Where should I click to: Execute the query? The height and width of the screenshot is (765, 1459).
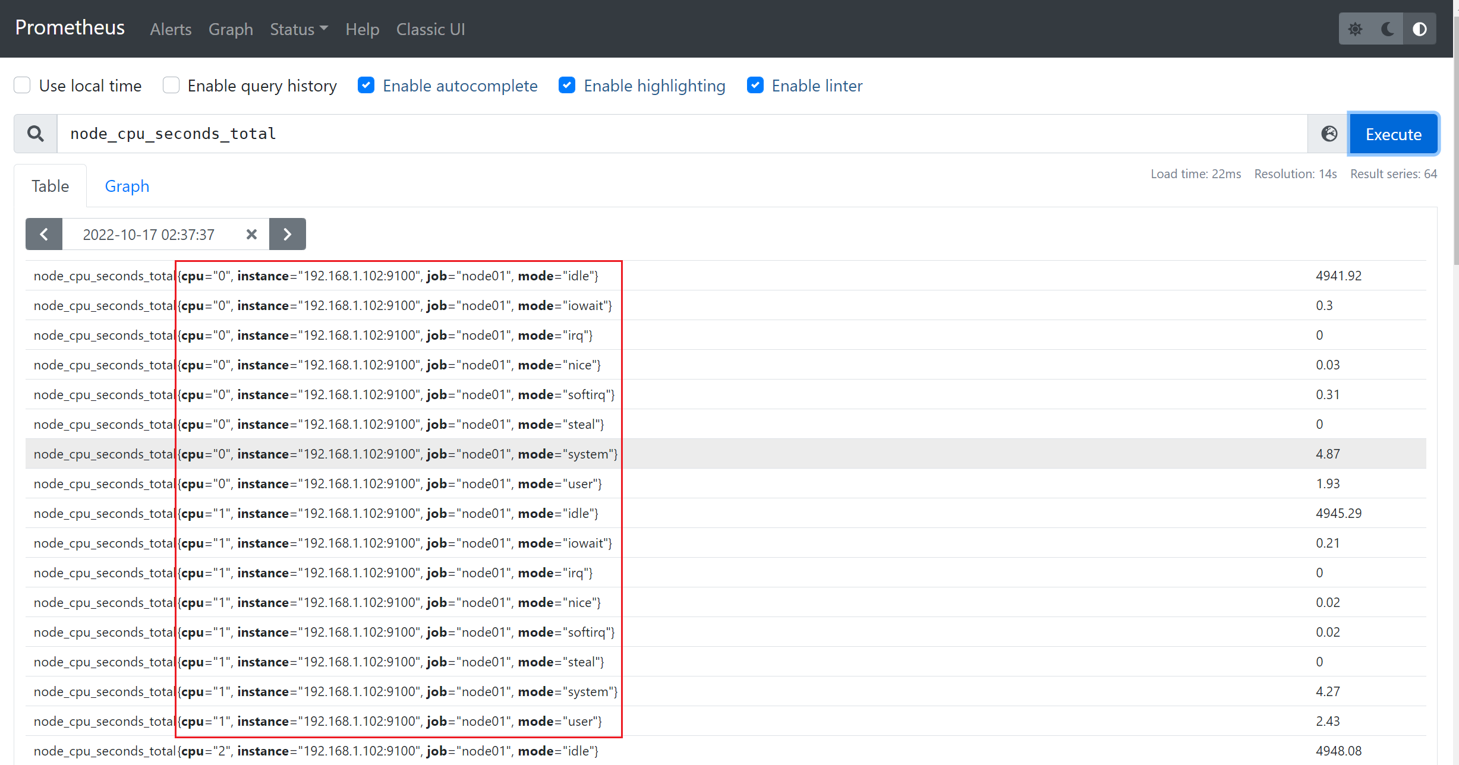coord(1394,134)
